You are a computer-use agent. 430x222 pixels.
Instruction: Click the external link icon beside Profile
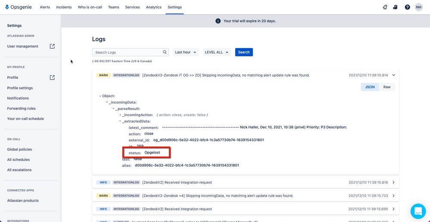52,77
